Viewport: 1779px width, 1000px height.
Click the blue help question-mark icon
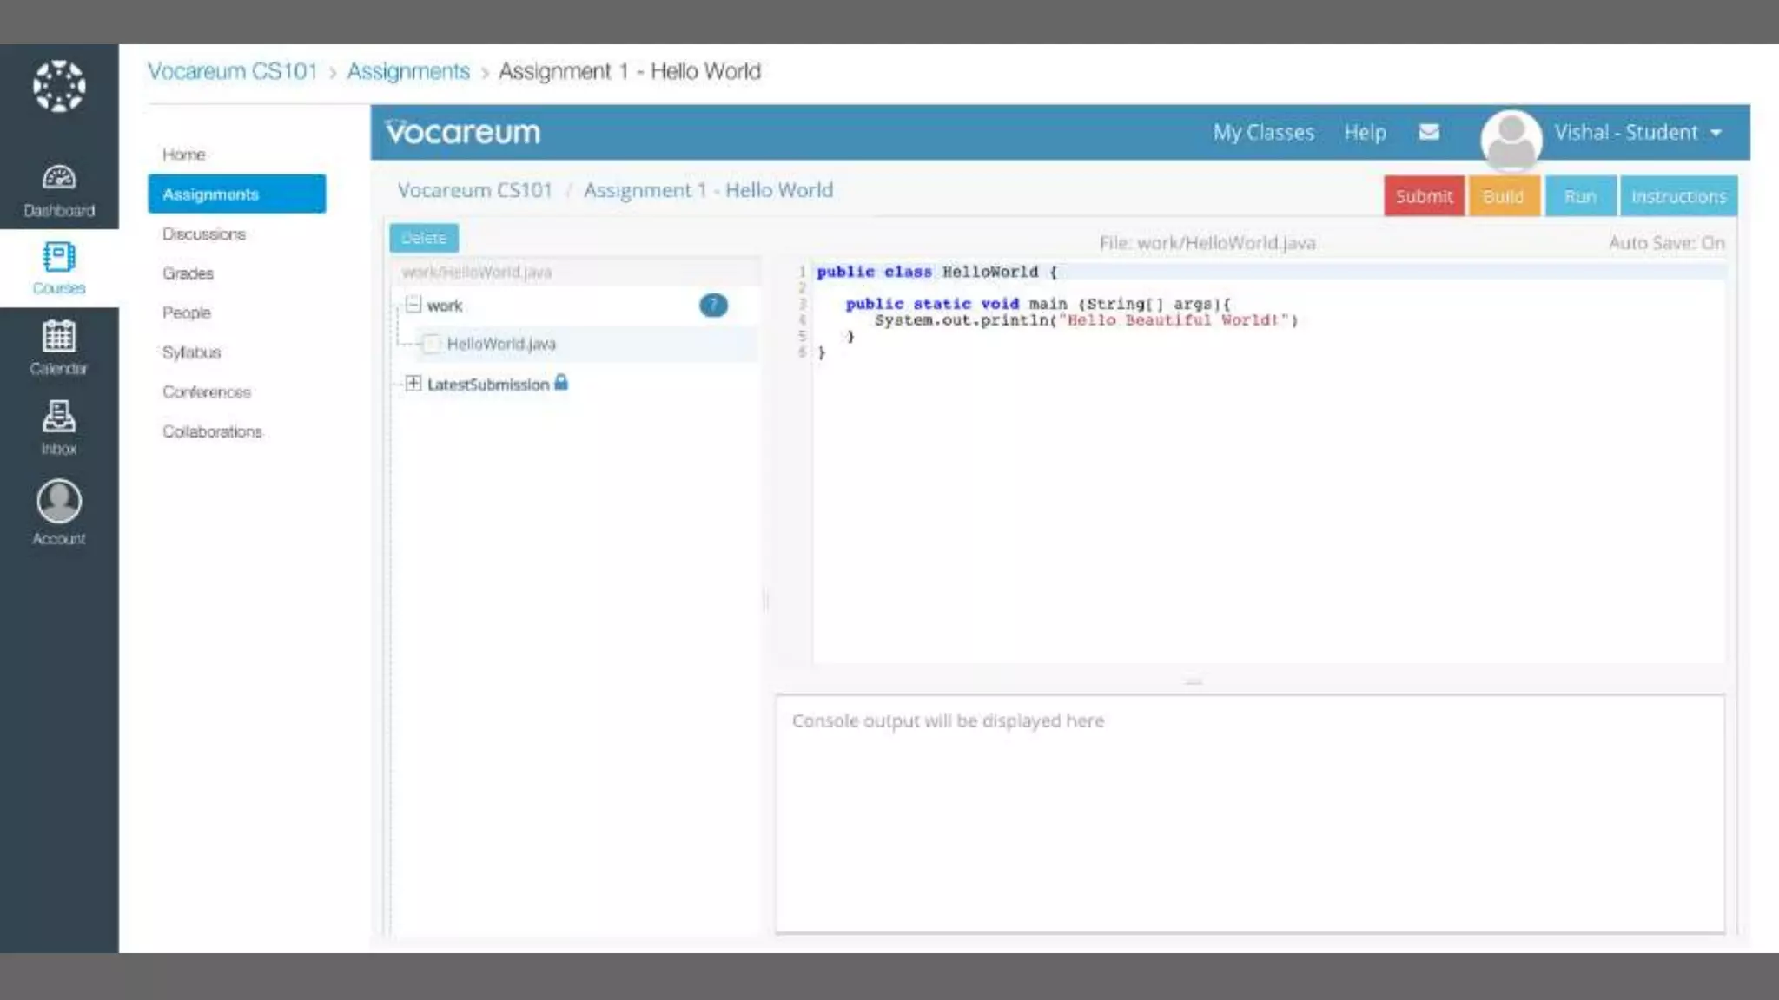coord(713,306)
